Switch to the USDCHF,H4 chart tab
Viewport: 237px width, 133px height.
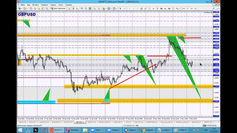(68, 122)
